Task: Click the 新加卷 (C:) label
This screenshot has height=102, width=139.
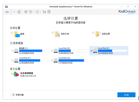Action: pos(24,48)
